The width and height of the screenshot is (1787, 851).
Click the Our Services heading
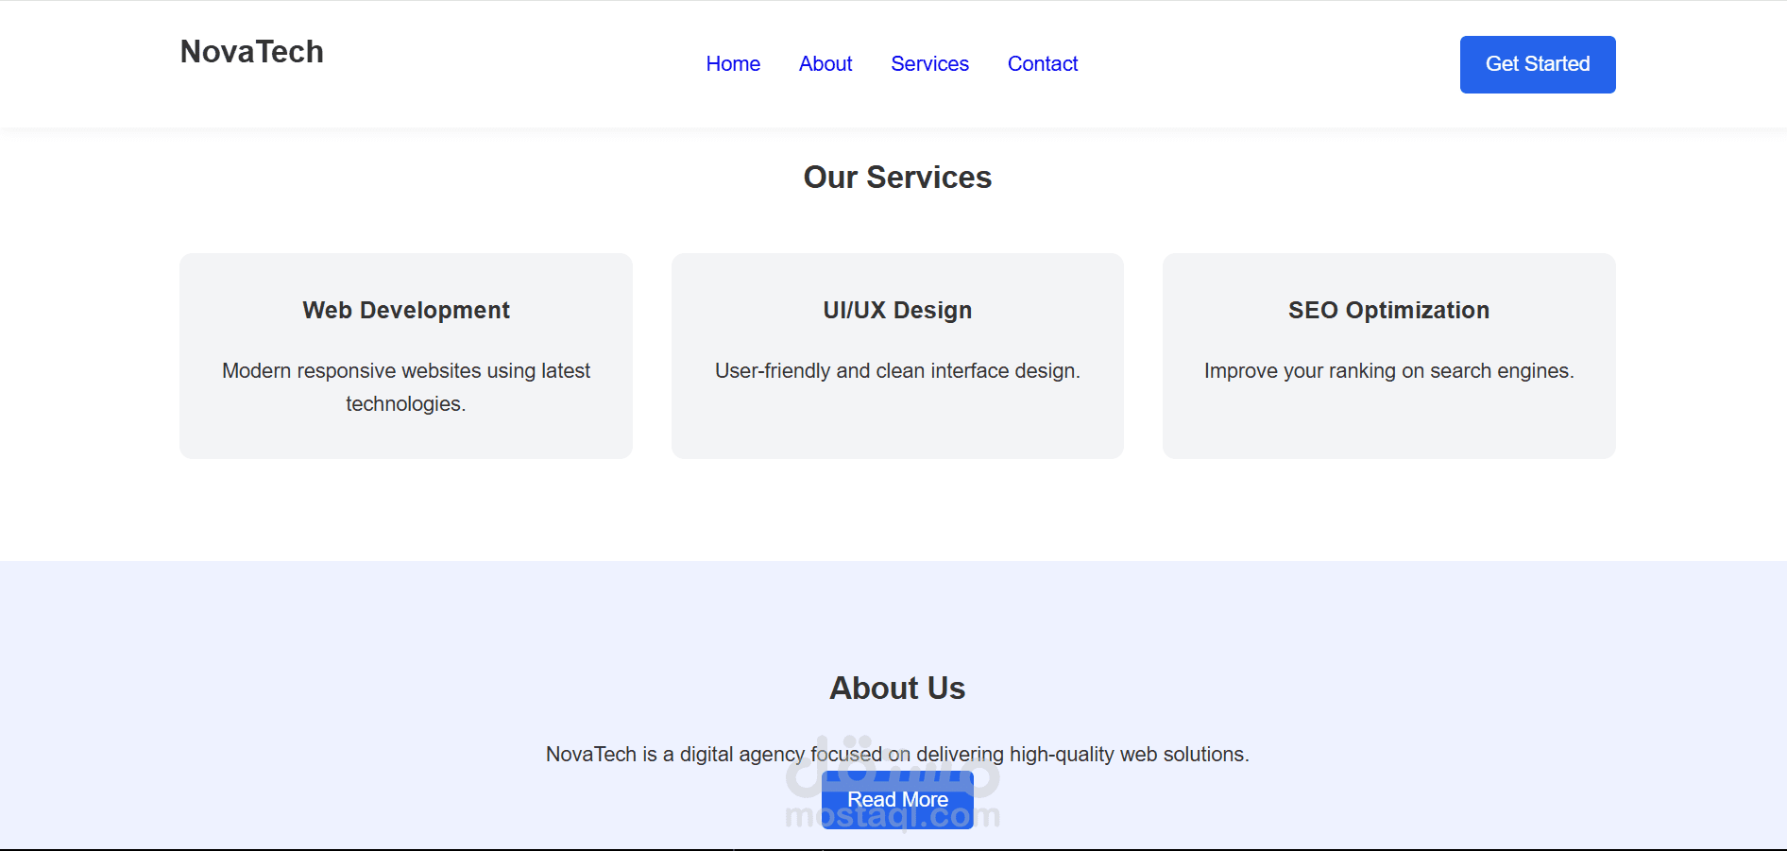896,178
